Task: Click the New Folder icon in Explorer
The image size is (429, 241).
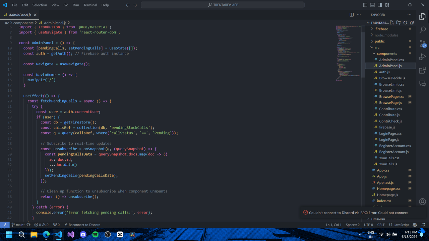Action: pos(399,23)
